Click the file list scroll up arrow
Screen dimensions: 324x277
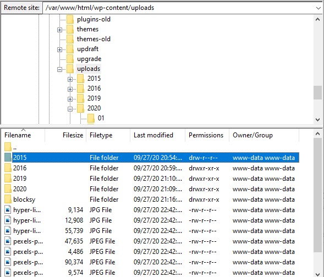pyautogui.click(x=317, y=134)
